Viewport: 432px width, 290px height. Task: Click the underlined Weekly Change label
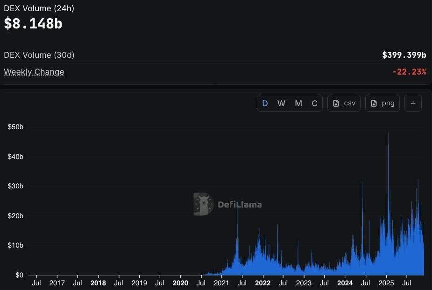(x=34, y=72)
